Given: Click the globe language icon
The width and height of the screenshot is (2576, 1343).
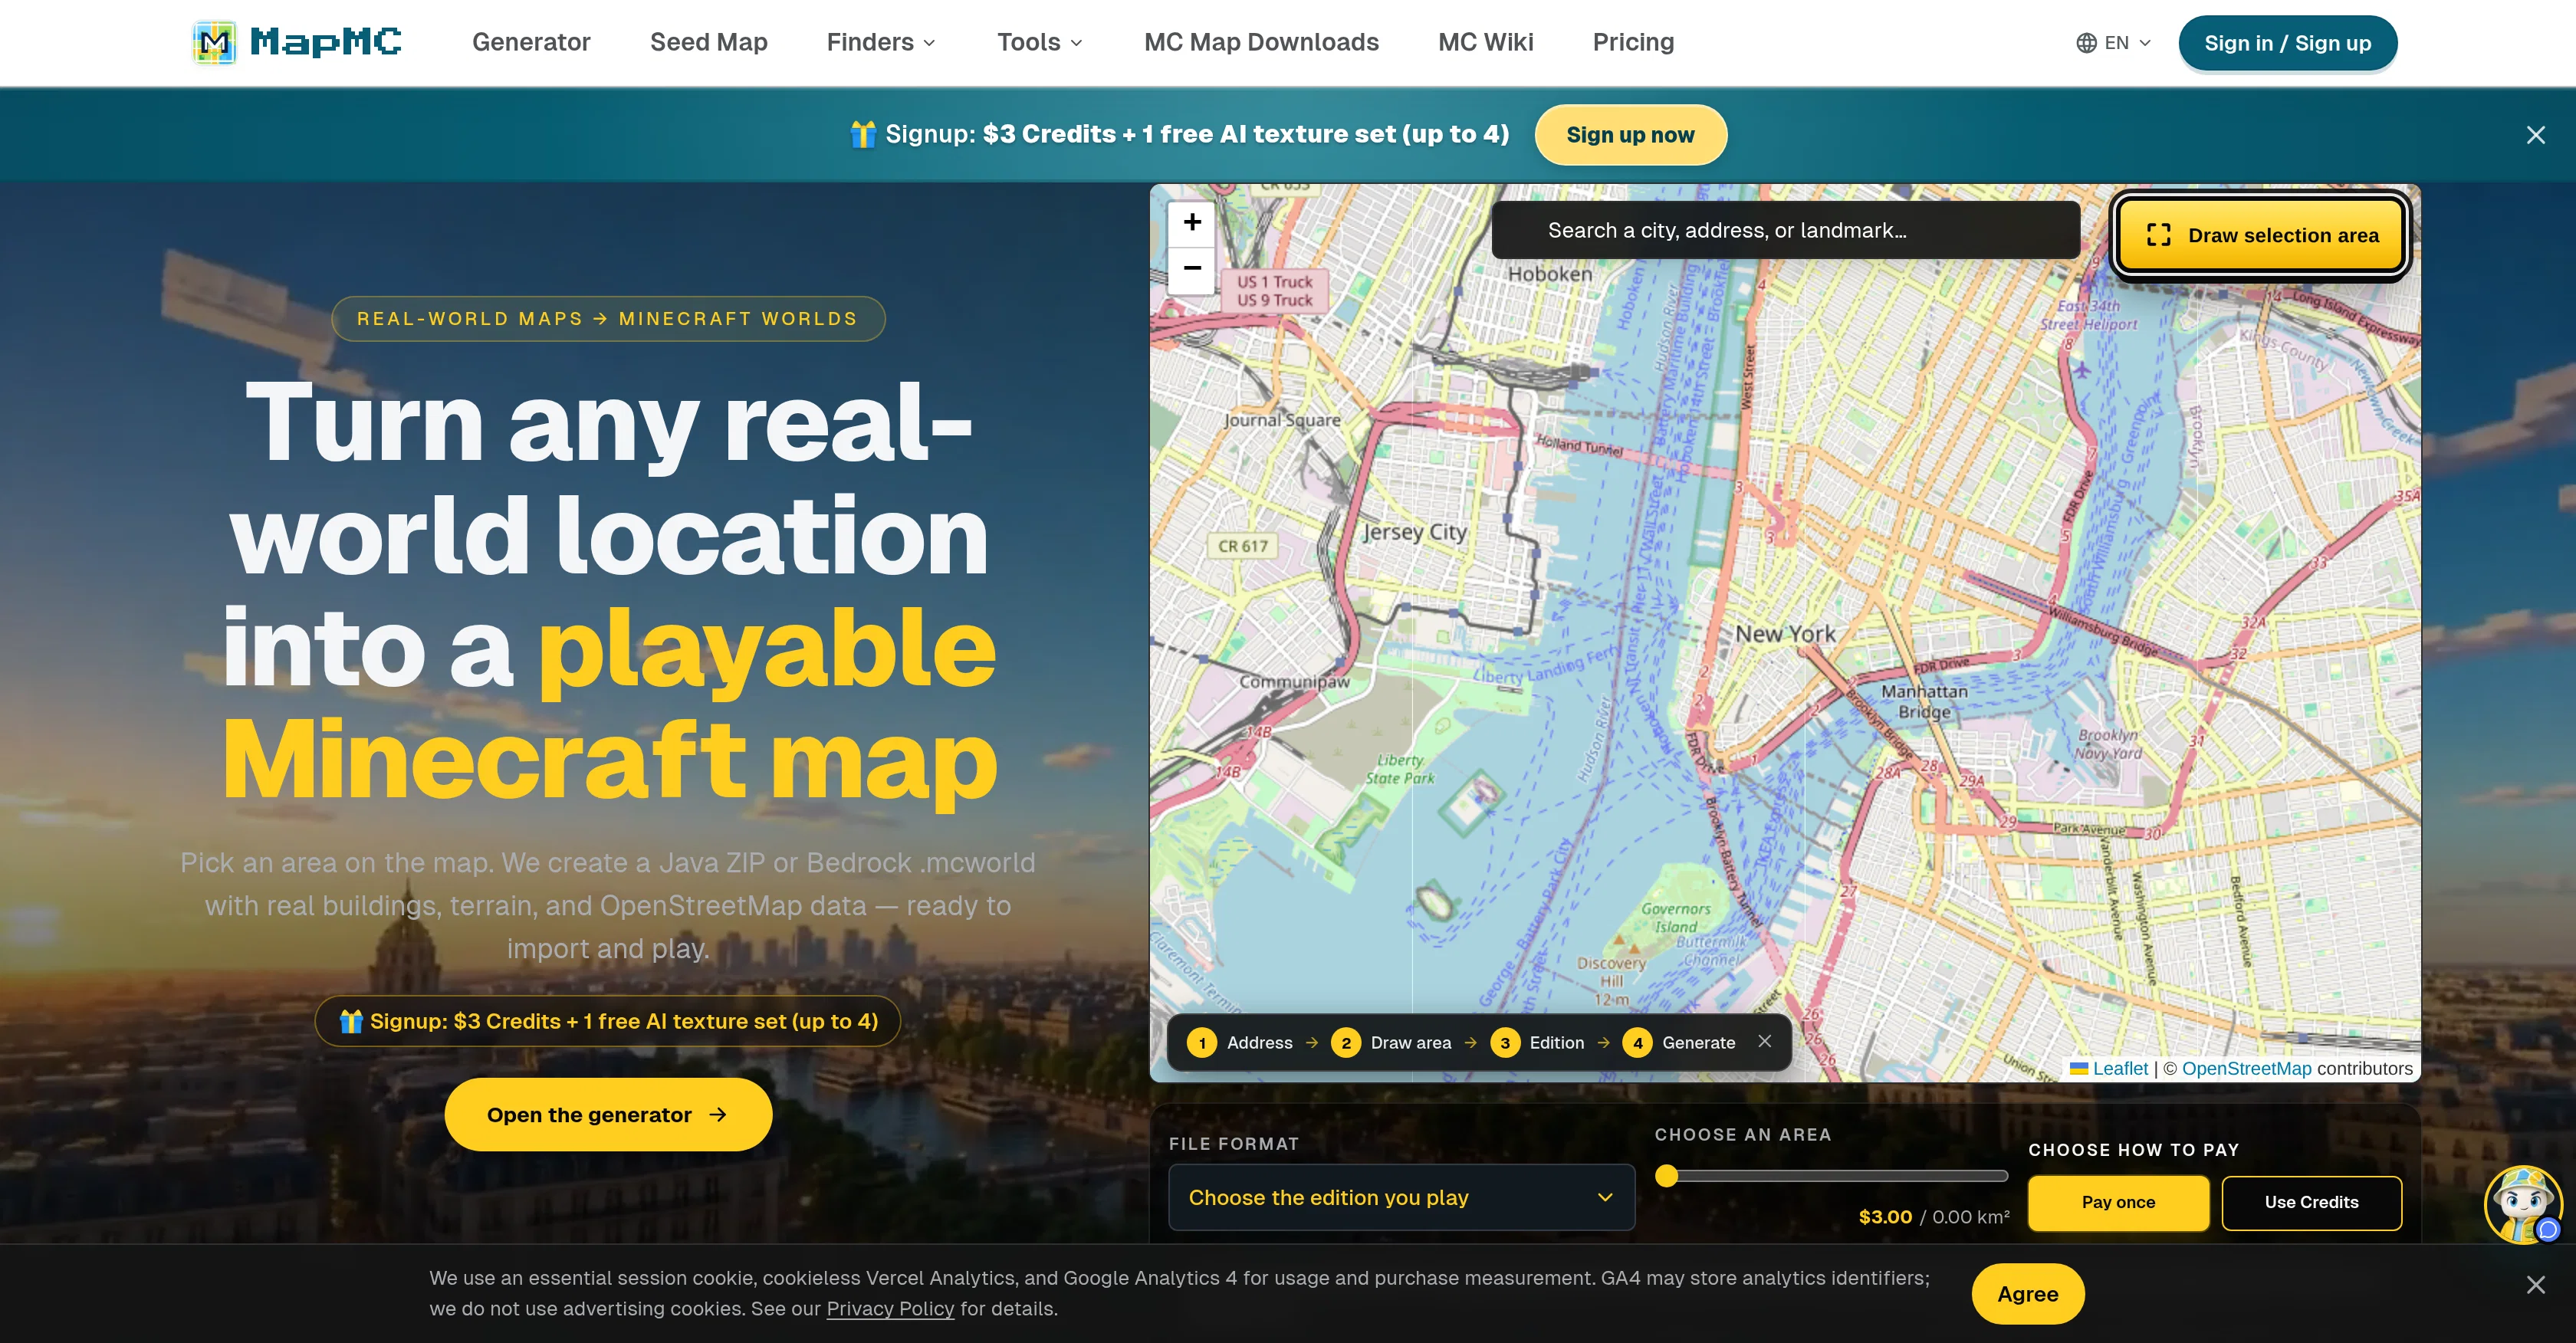Looking at the screenshot, I should [2086, 43].
